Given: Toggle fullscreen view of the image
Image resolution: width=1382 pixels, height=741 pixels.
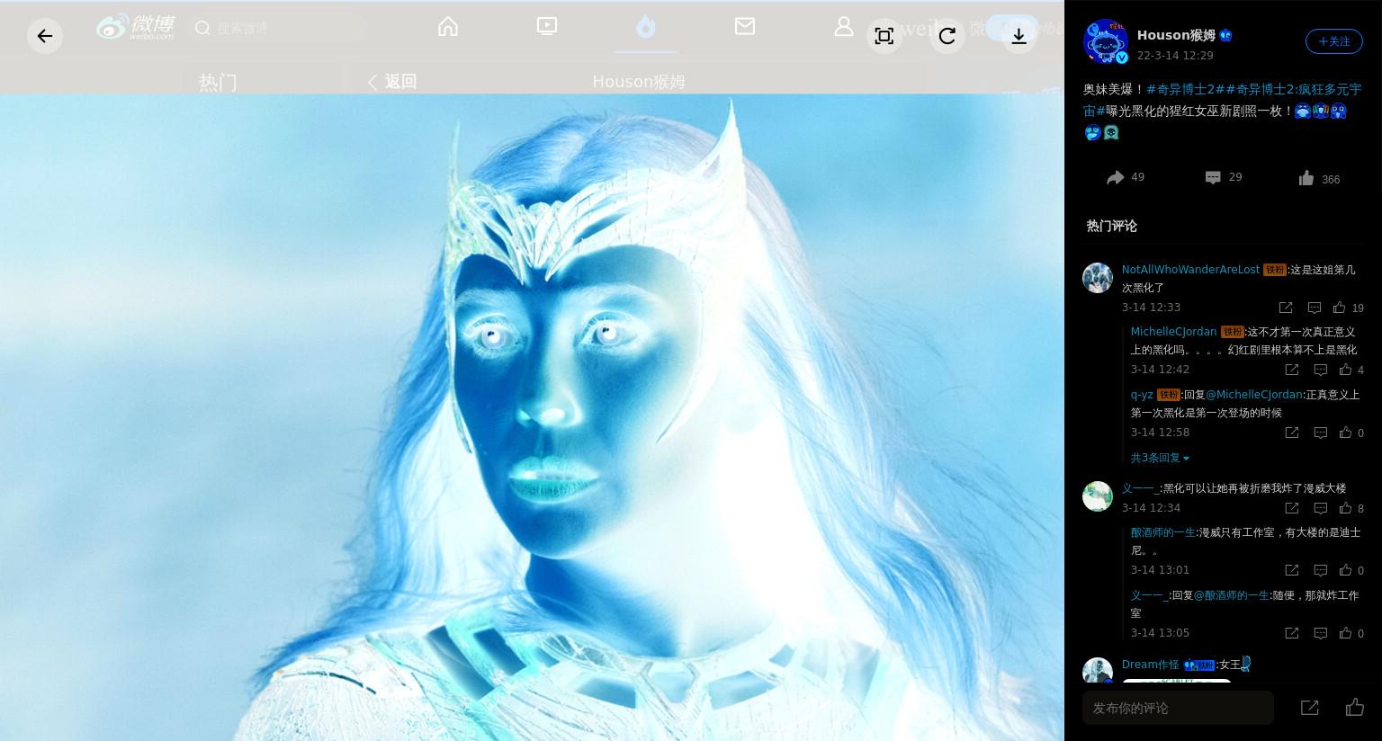Looking at the screenshot, I should (x=884, y=36).
